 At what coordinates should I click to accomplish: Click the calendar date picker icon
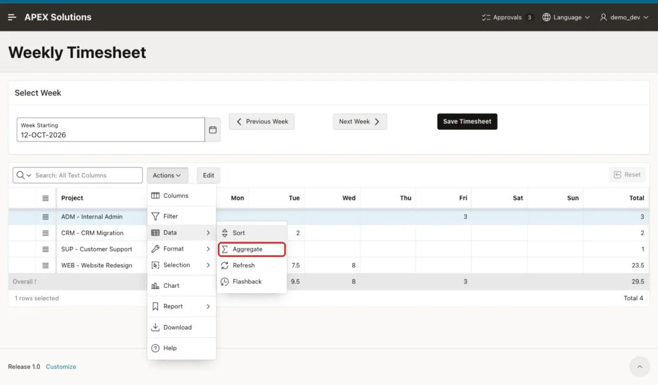[x=213, y=130]
